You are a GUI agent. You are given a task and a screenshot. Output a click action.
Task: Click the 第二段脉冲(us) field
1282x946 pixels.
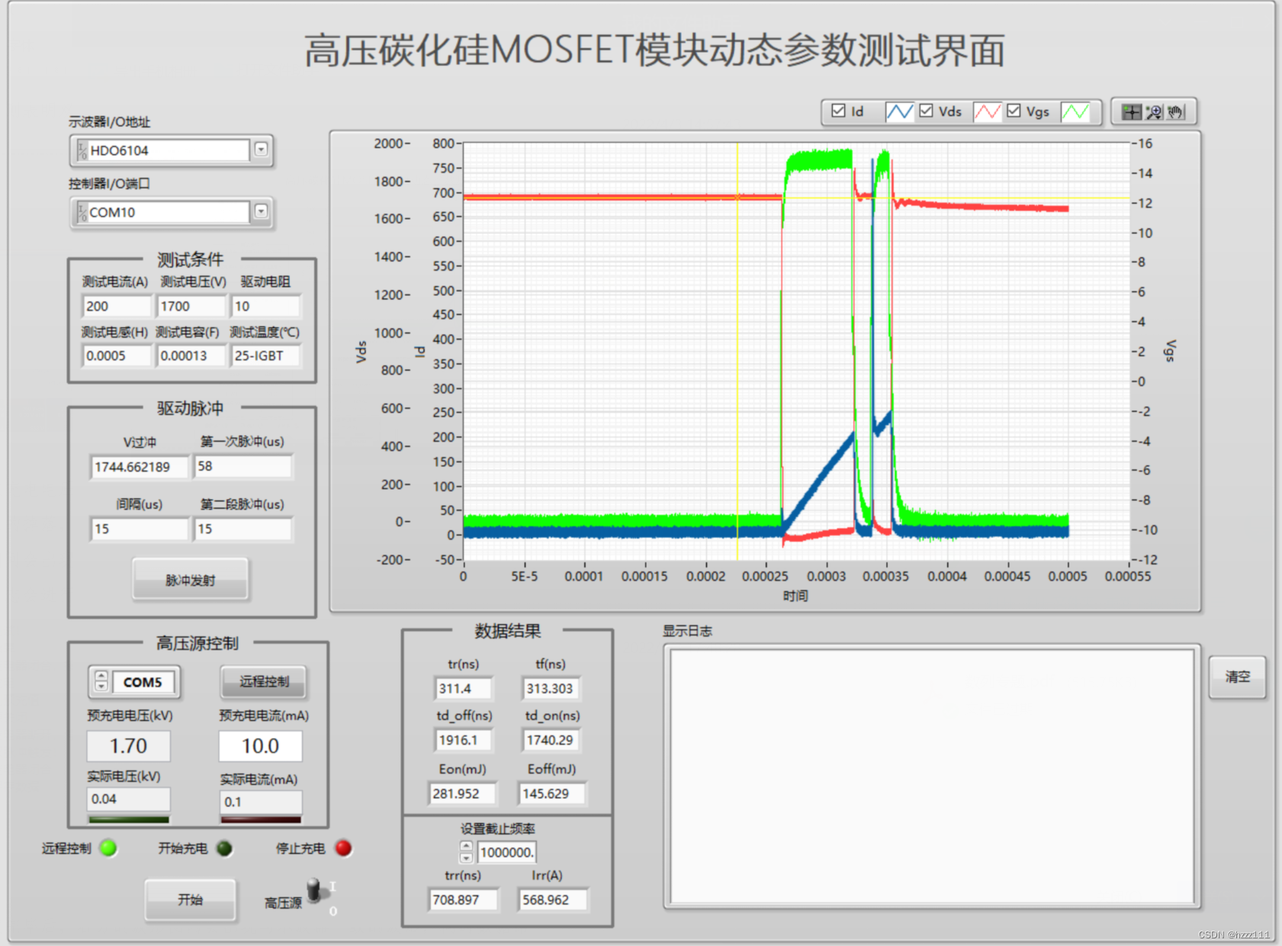pyautogui.click(x=243, y=529)
